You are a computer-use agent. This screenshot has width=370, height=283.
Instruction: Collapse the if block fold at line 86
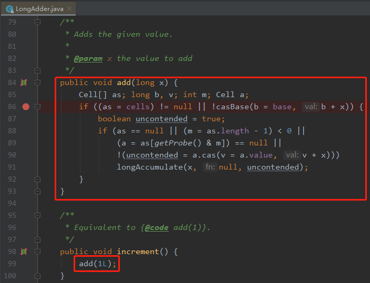(37, 107)
